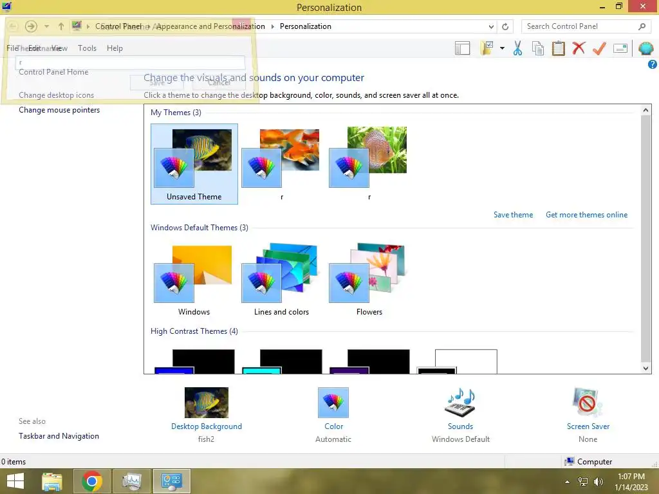Click Appearance and Personalization in breadcrumb
This screenshot has height=494, width=659.
point(210,26)
